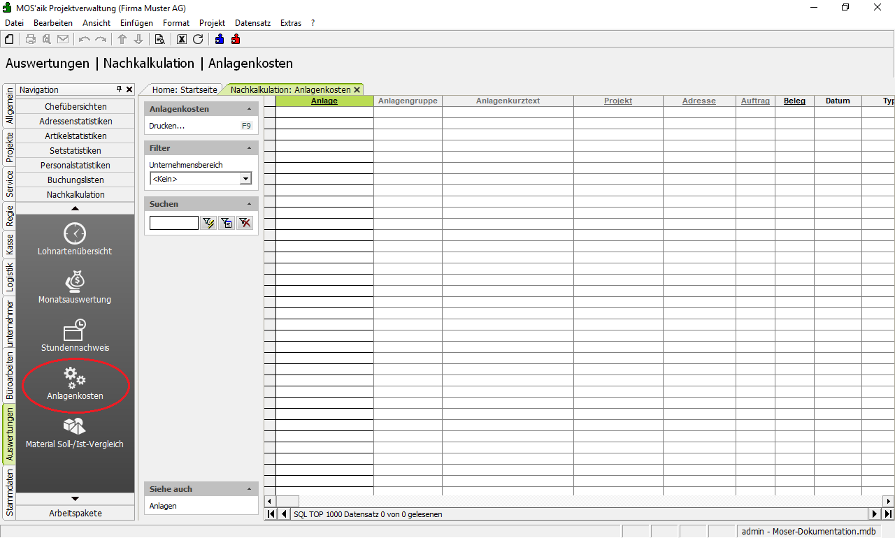Screen dimensions: 895x538
Task: Open the Stundennachweis report
Action: [x=75, y=335]
